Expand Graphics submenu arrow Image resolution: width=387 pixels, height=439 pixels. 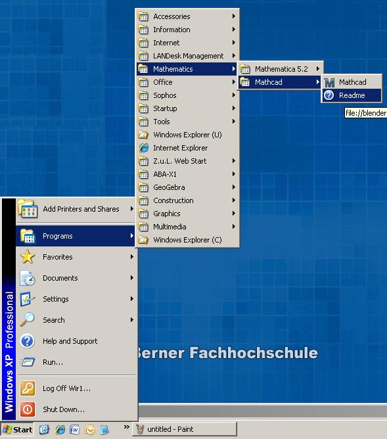[234, 214]
